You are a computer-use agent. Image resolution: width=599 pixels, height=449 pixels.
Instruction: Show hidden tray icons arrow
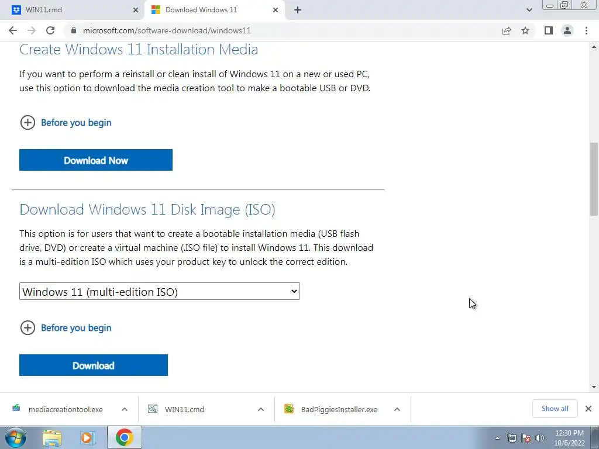[x=497, y=438]
